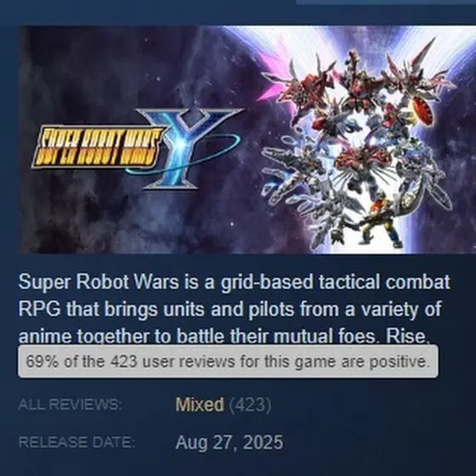Click the review percentage tooltip box
The image size is (476, 476).
228,361
